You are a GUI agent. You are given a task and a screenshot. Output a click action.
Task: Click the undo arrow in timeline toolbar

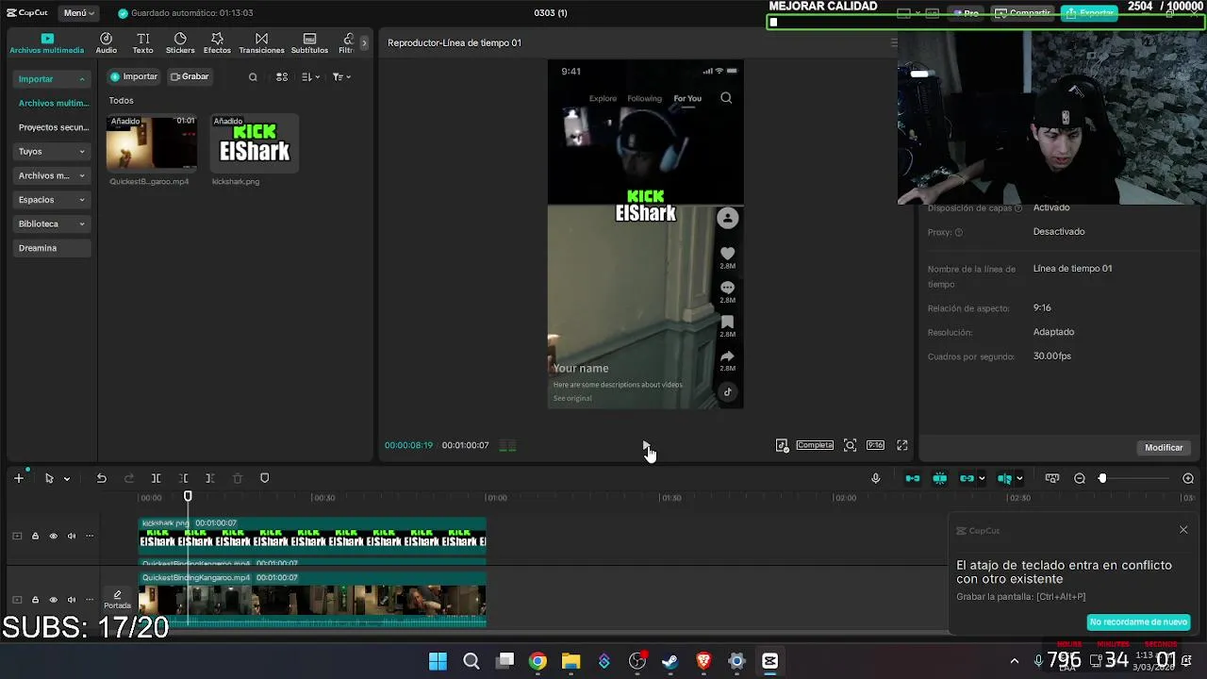(101, 478)
